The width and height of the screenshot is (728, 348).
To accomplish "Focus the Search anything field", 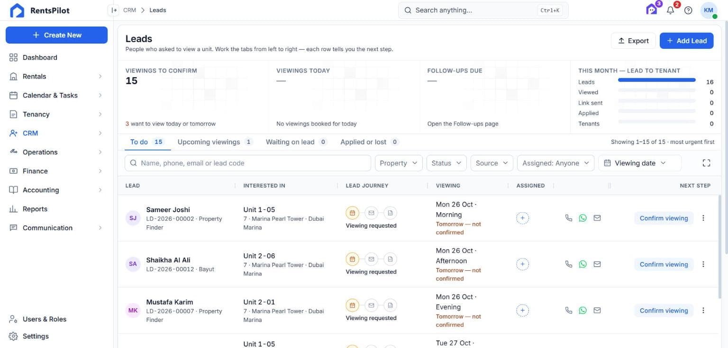I will (x=483, y=10).
